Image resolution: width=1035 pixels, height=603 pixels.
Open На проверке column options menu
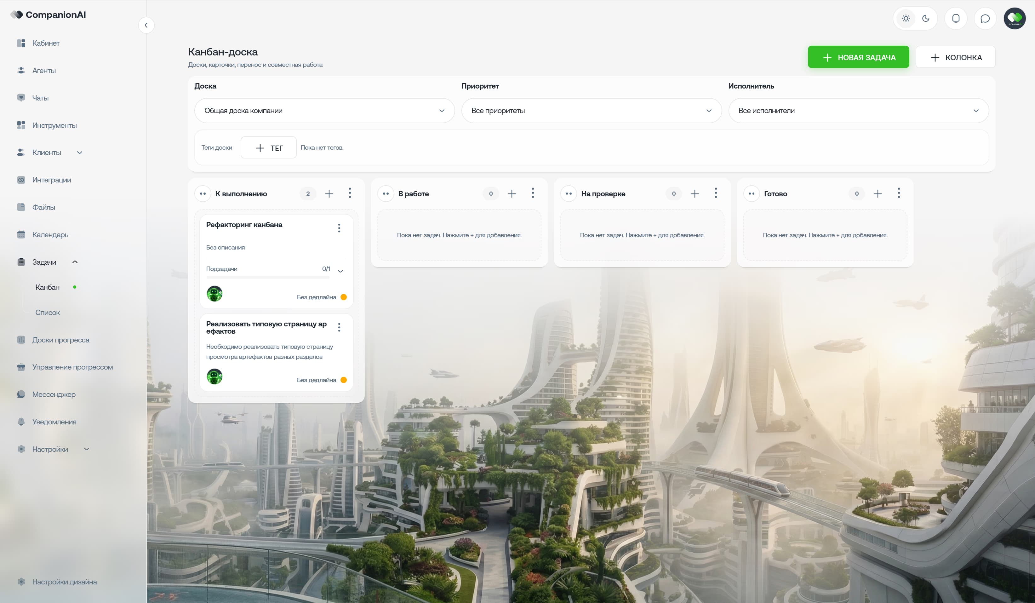(716, 193)
